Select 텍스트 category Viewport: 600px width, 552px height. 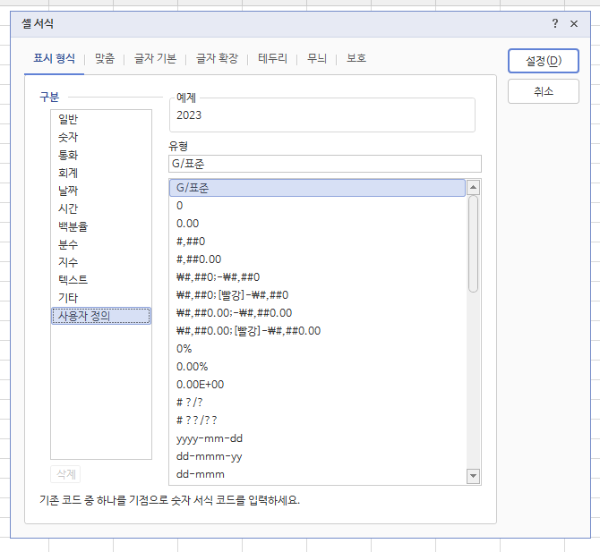tap(101, 280)
